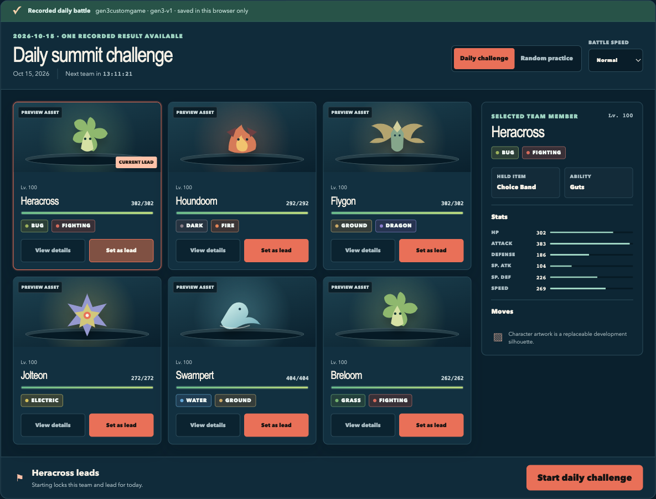View details for Houndoom
This screenshot has height=499, width=656.
pyautogui.click(x=208, y=251)
